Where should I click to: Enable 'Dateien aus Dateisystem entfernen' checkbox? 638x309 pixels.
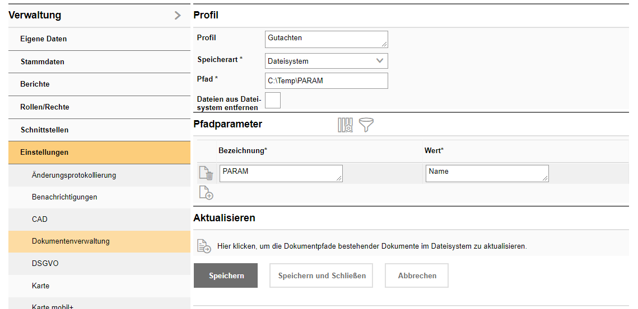[273, 101]
